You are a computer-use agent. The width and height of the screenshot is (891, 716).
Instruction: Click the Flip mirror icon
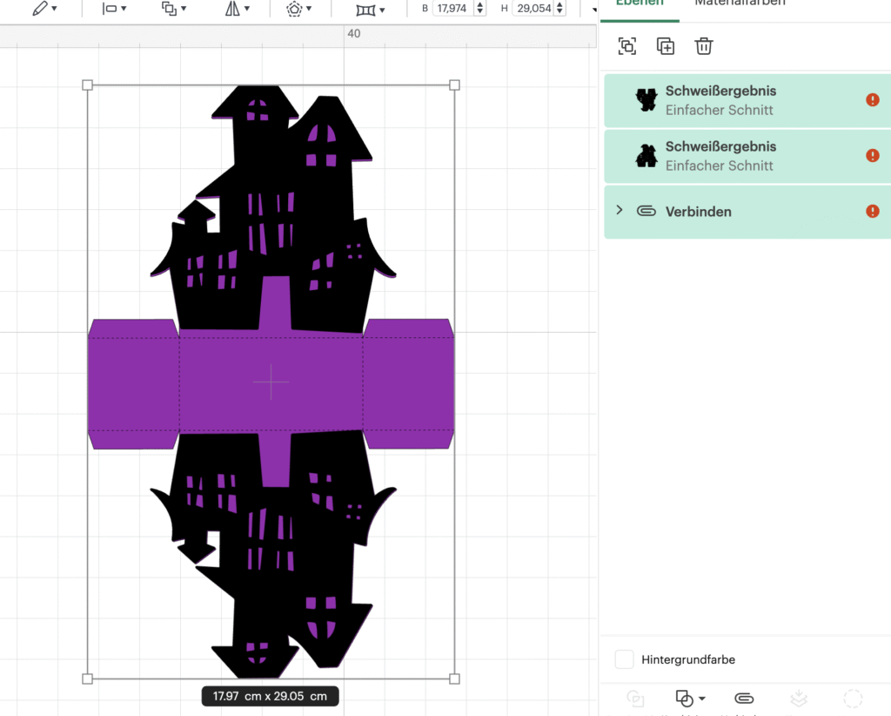click(x=237, y=9)
